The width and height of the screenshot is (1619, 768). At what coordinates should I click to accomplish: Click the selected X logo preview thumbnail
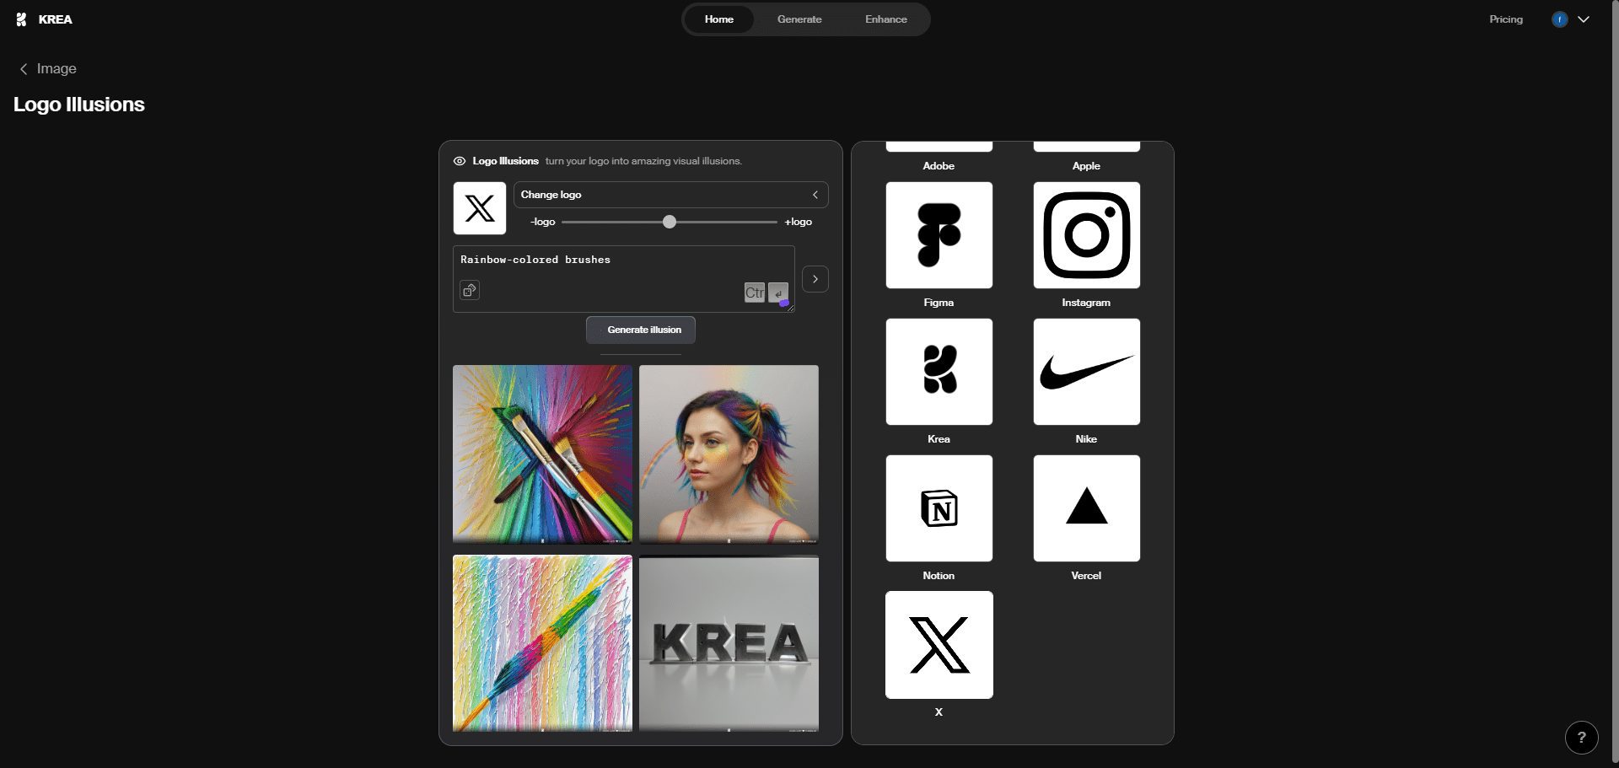[x=480, y=208]
